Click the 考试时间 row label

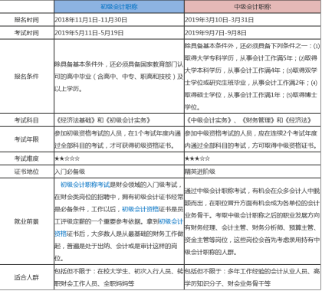tap(27, 33)
